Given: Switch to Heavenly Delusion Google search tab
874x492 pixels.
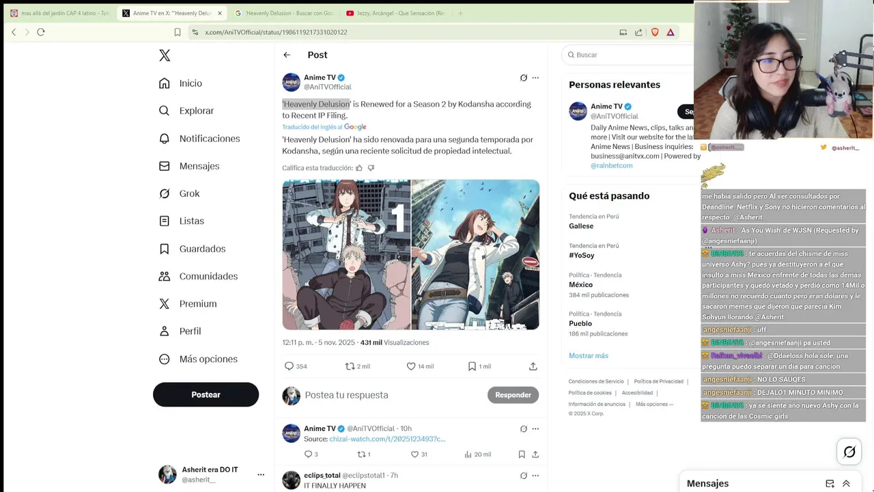Looking at the screenshot, I should point(283,13).
